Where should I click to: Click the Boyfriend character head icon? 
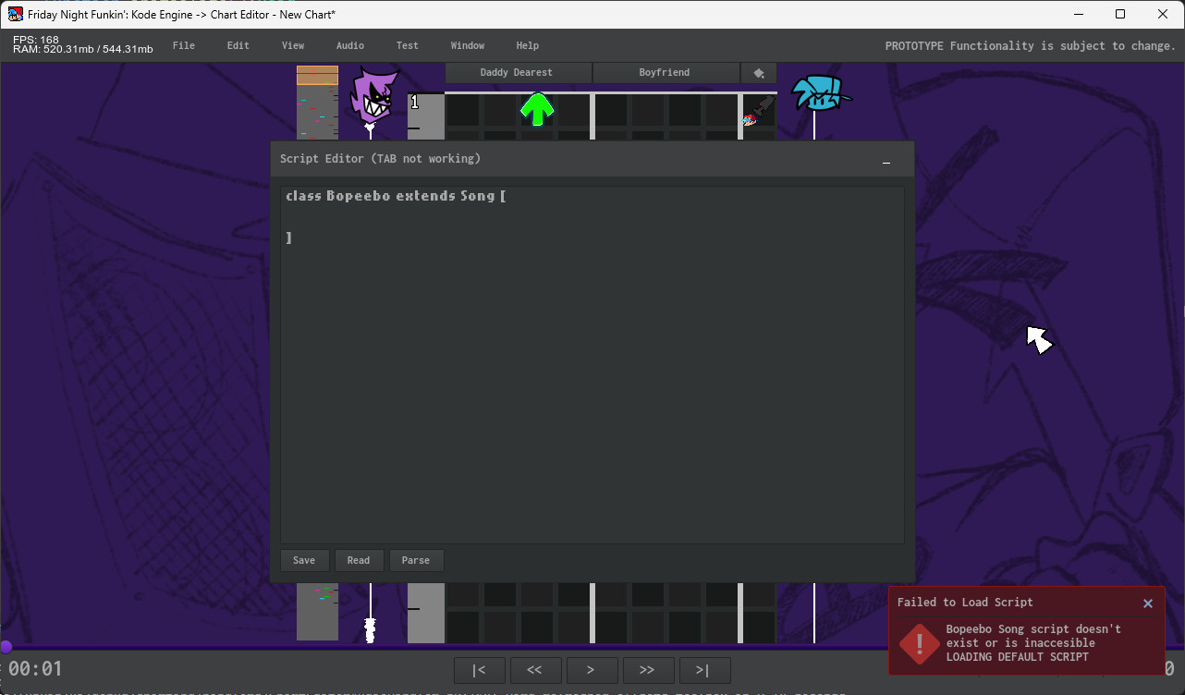pos(821,92)
